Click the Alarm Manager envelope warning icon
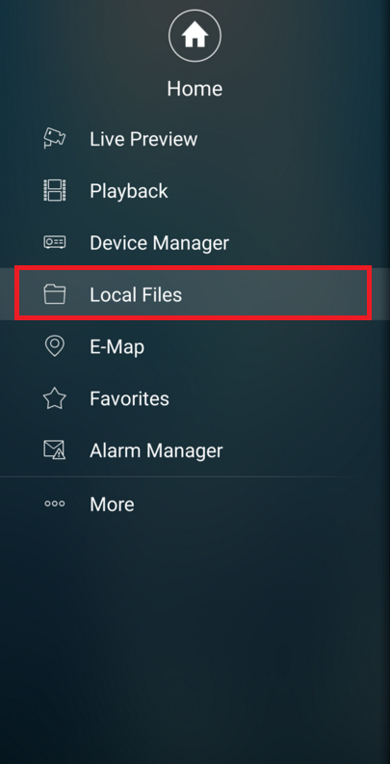Image resolution: width=390 pixels, height=764 pixels. tap(55, 450)
